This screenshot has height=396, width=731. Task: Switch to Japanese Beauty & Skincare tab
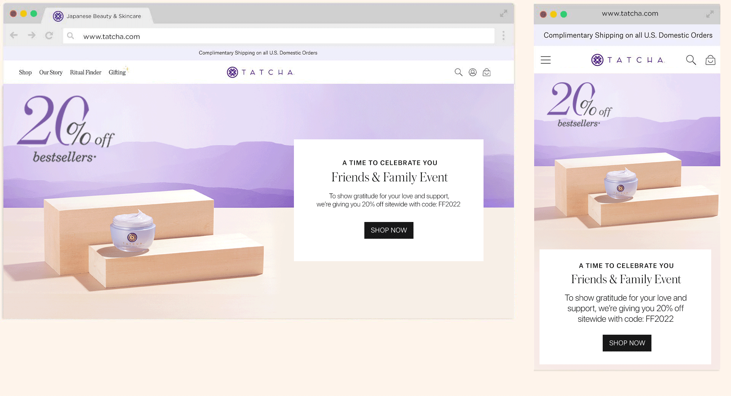[x=99, y=16]
